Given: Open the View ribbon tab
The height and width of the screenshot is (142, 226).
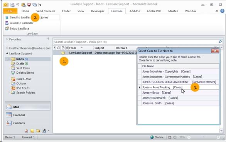Looking at the screenshot, I should pos(81,11).
